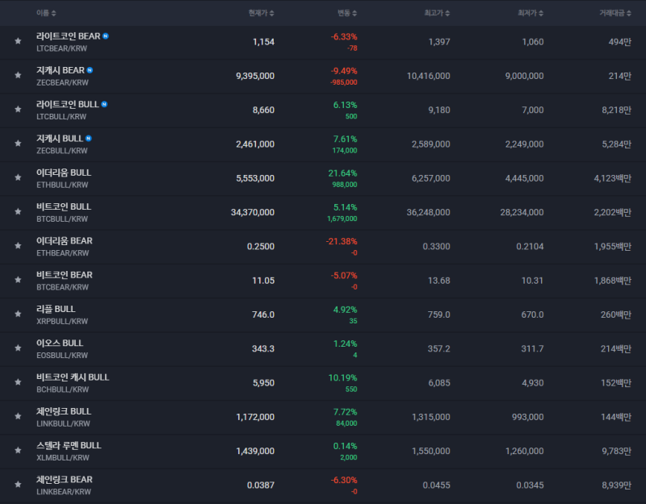
Task: Open the 지캐시 BULL market
Action: pyautogui.click(x=60, y=139)
